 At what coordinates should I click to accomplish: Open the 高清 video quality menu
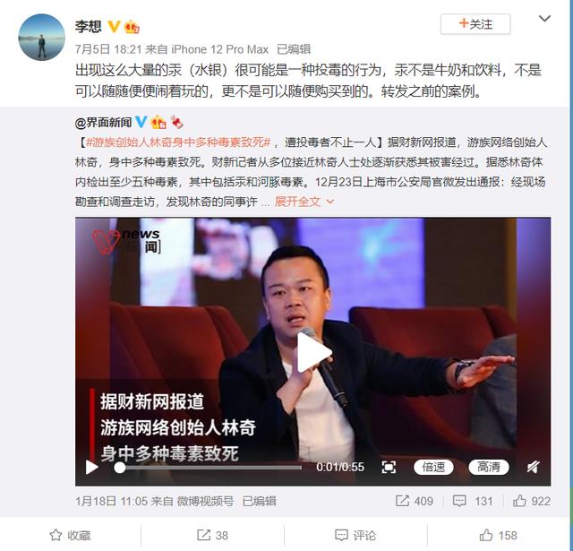(489, 467)
